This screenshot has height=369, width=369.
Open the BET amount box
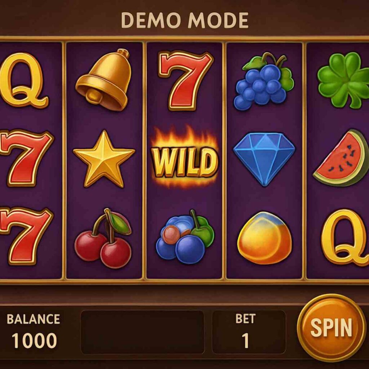[x=249, y=332]
